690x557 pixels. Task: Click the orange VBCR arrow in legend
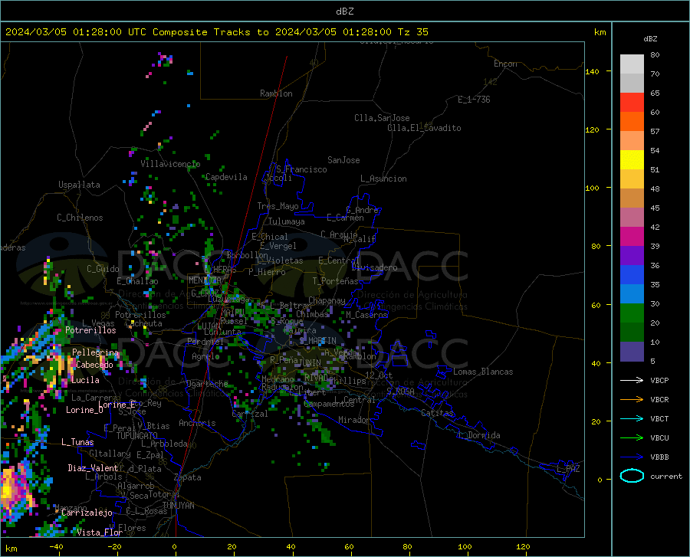(632, 399)
